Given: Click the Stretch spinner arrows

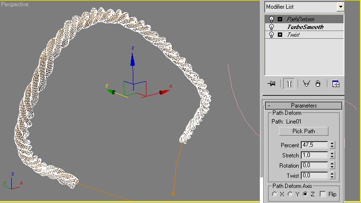Looking at the screenshot, I should pyautogui.click(x=332, y=156).
